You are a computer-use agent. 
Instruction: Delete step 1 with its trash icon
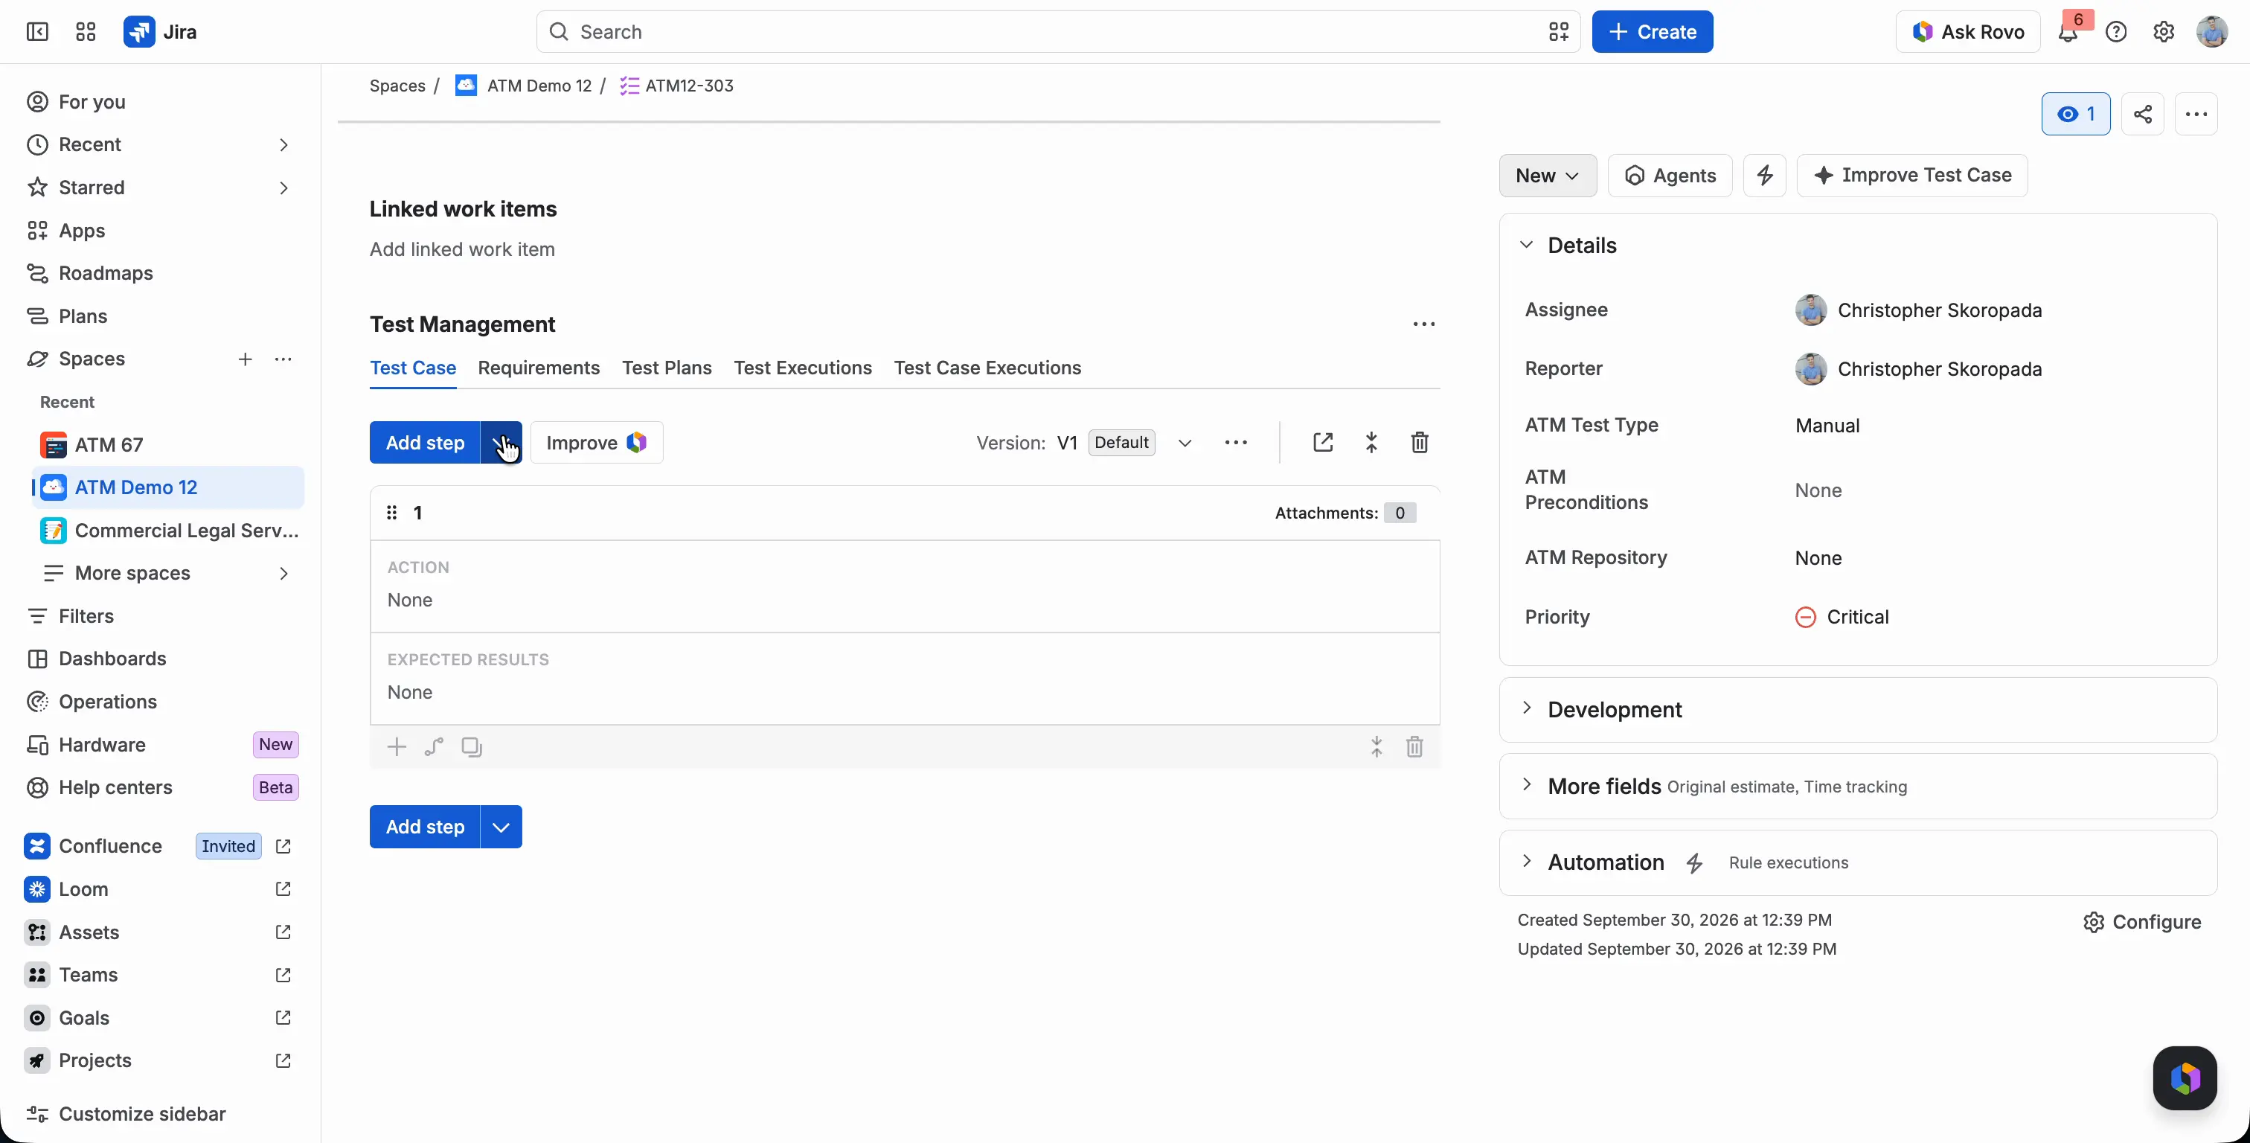coord(1415,747)
